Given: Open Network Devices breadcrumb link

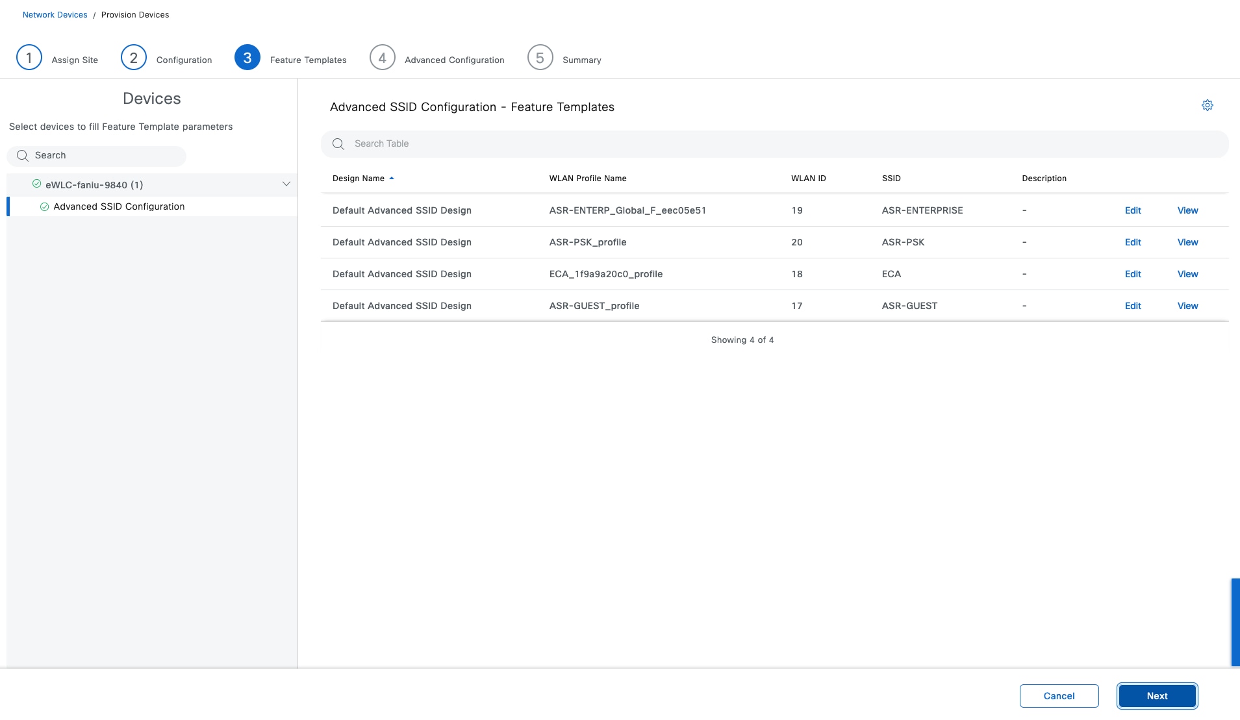Looking at the screenshot, I should [55, 15].
